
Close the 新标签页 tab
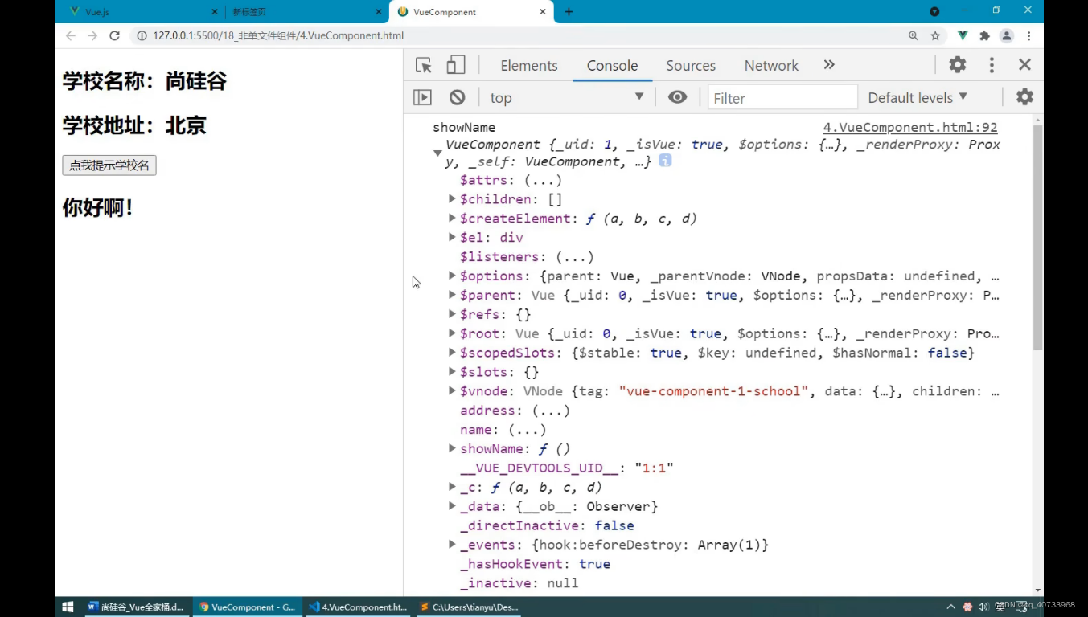click(379, 12)
